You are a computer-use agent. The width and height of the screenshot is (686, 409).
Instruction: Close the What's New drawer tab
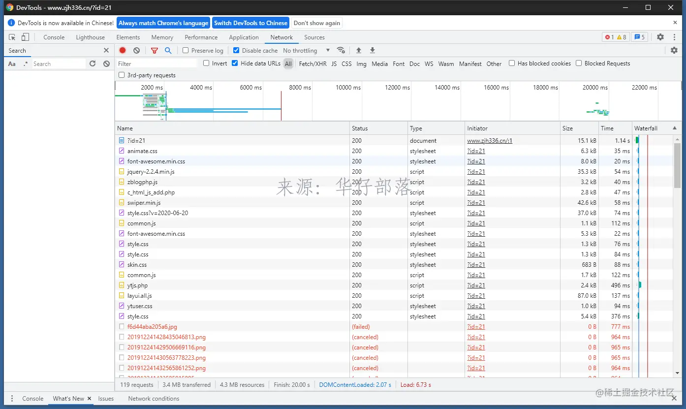pyautogui.click(x=90, y=399)
